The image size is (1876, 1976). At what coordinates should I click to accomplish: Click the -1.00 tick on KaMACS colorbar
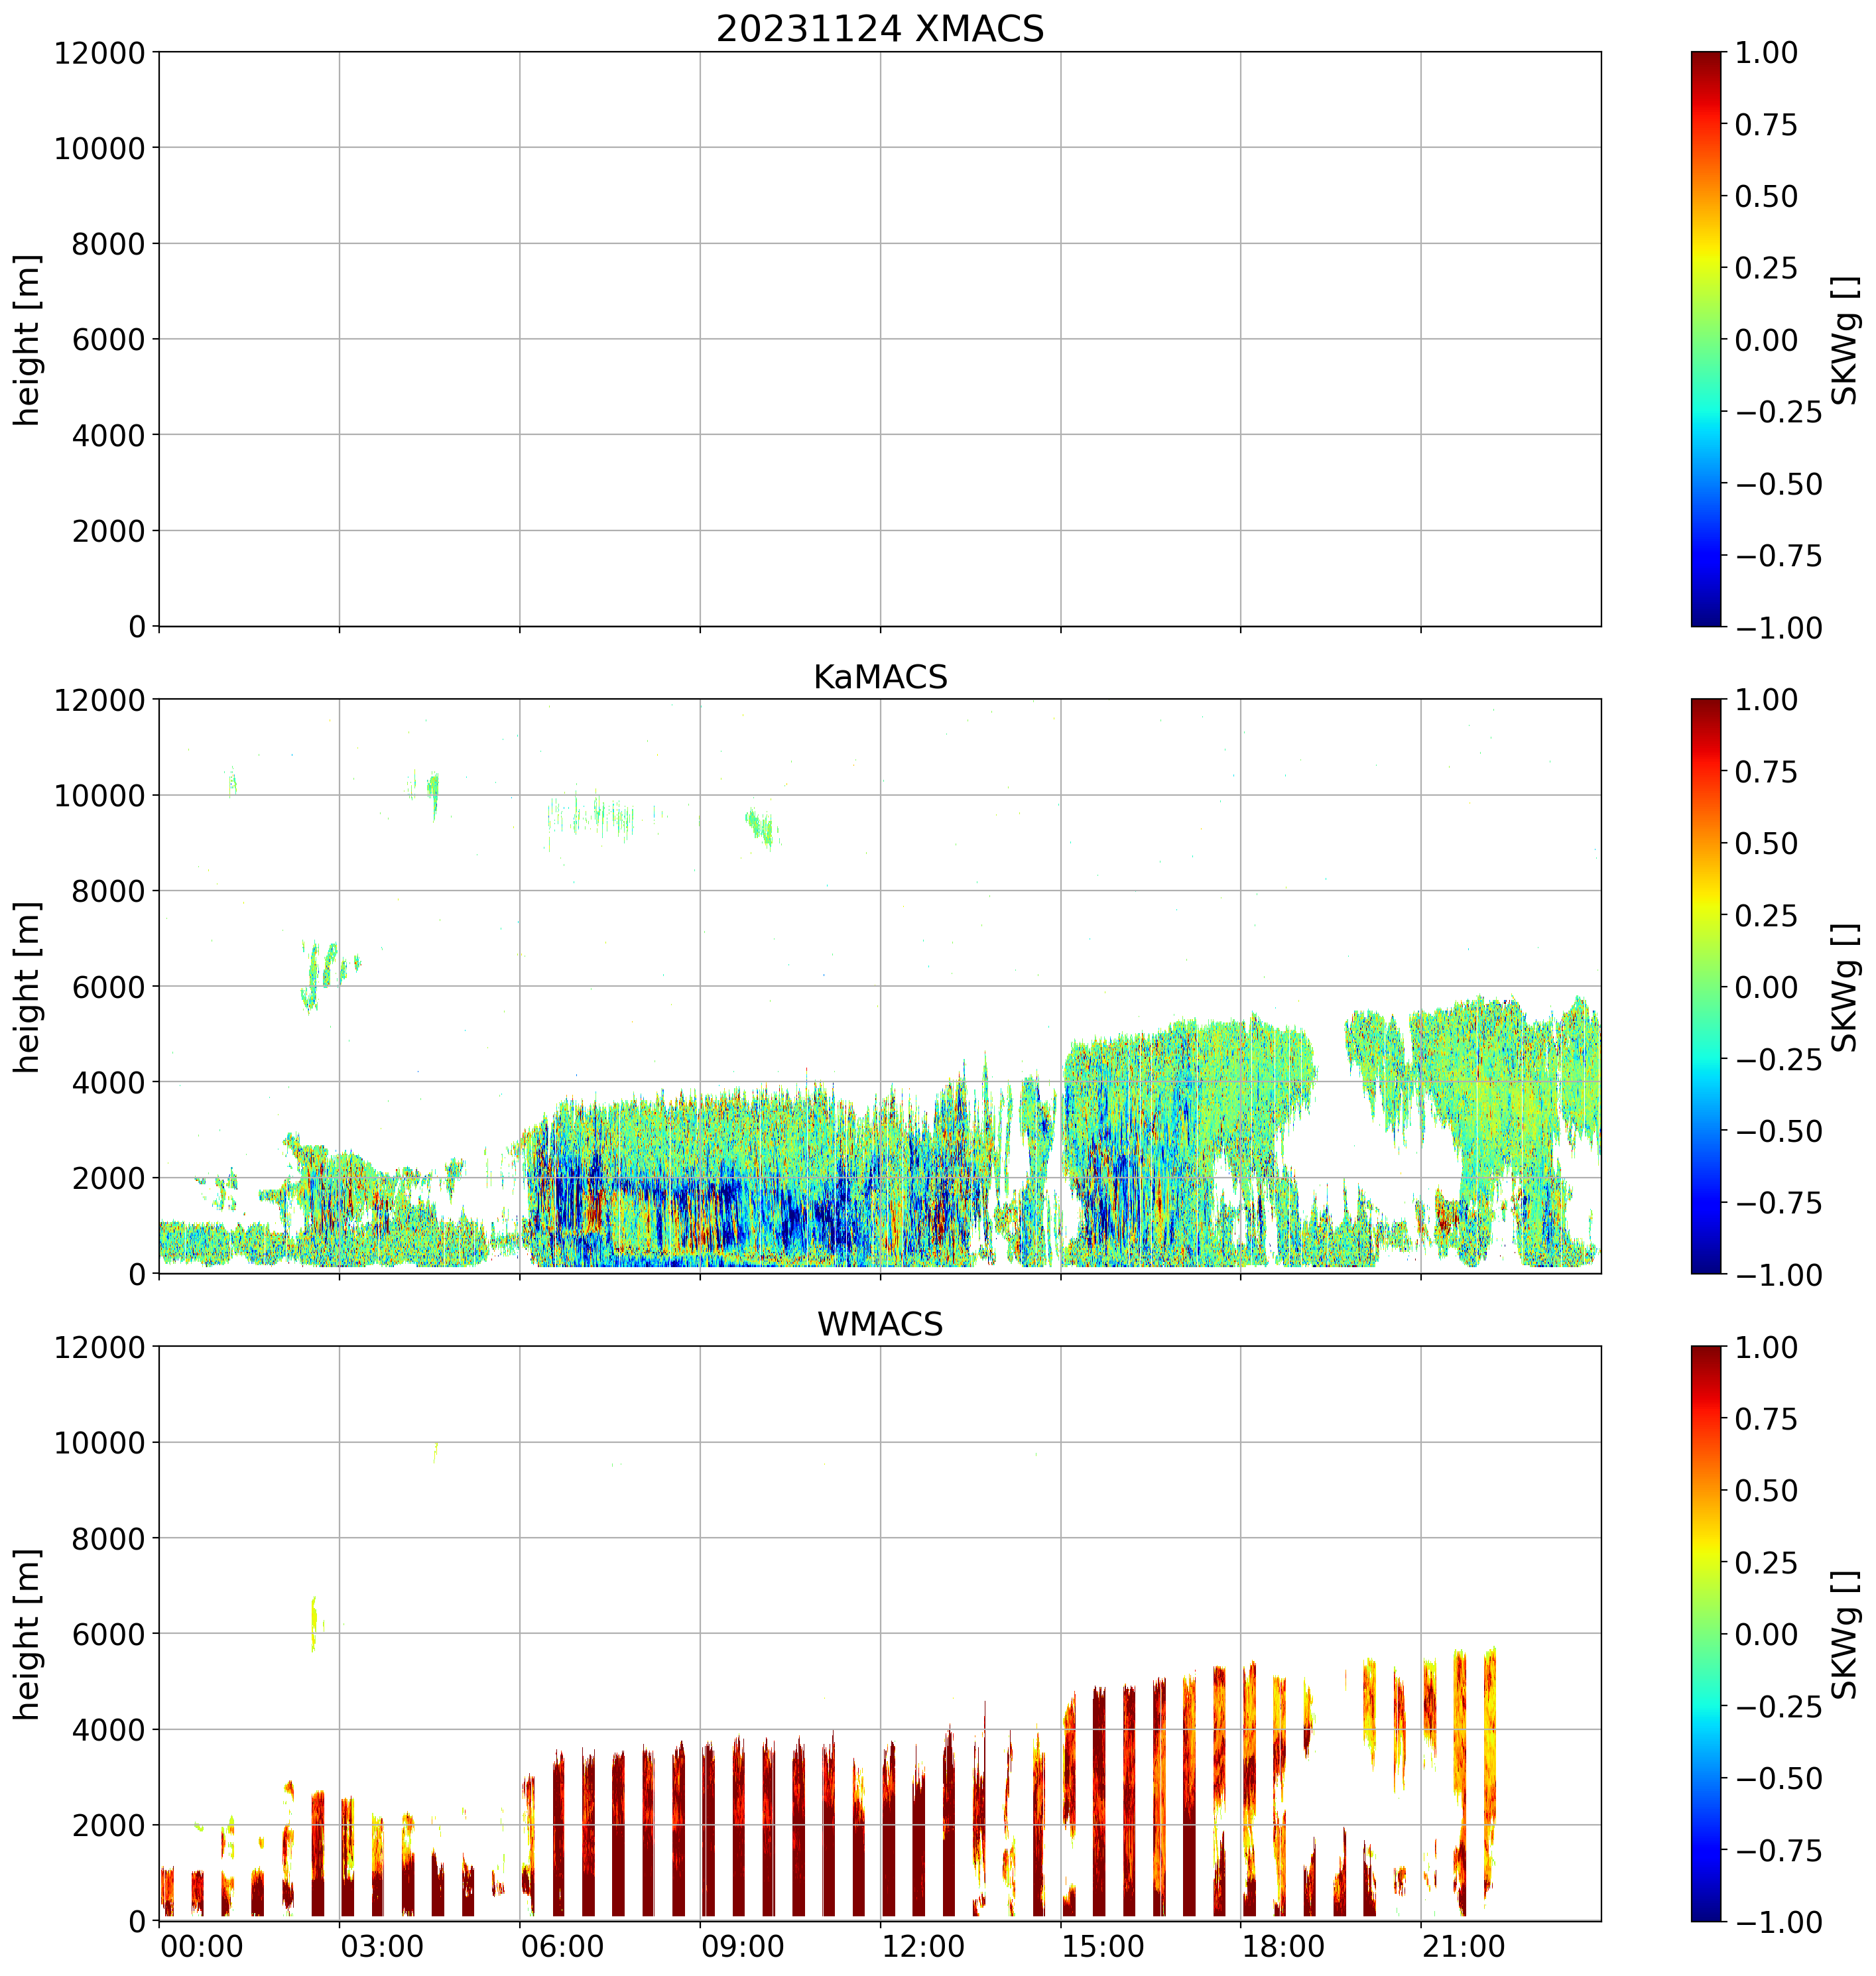pos(1778,1274)
